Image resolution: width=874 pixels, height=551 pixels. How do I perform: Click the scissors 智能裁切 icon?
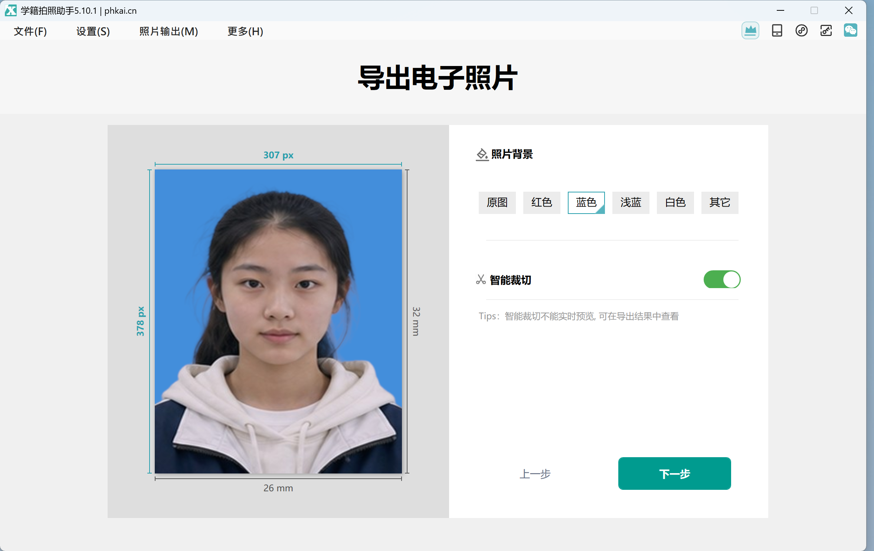[481, 280]
